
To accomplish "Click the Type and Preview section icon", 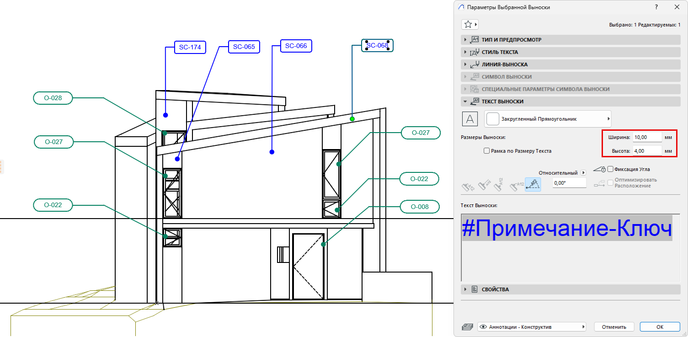I will (x=475, y=40).
